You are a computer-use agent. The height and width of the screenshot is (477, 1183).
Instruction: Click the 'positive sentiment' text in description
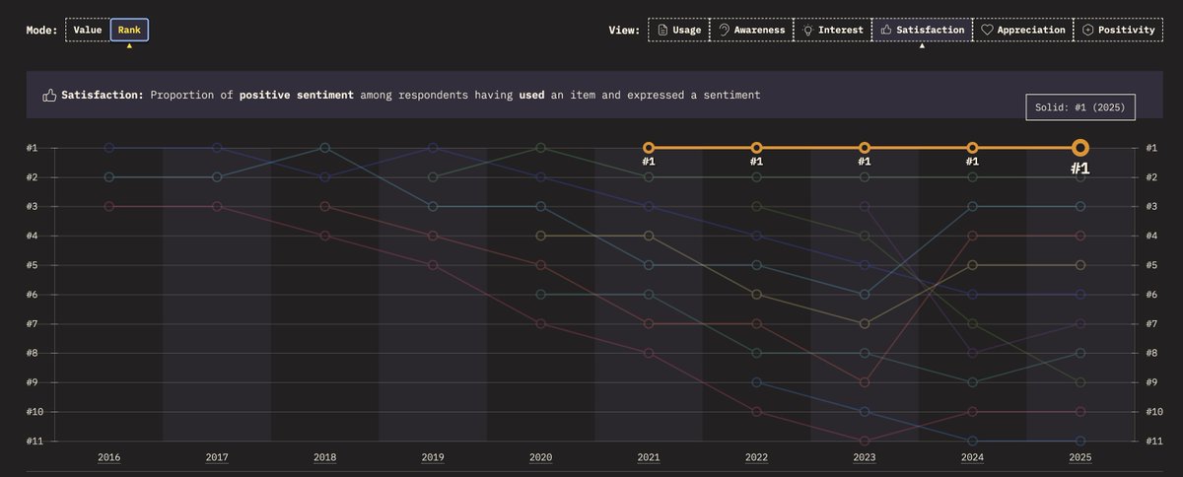(x=297, y=96)
